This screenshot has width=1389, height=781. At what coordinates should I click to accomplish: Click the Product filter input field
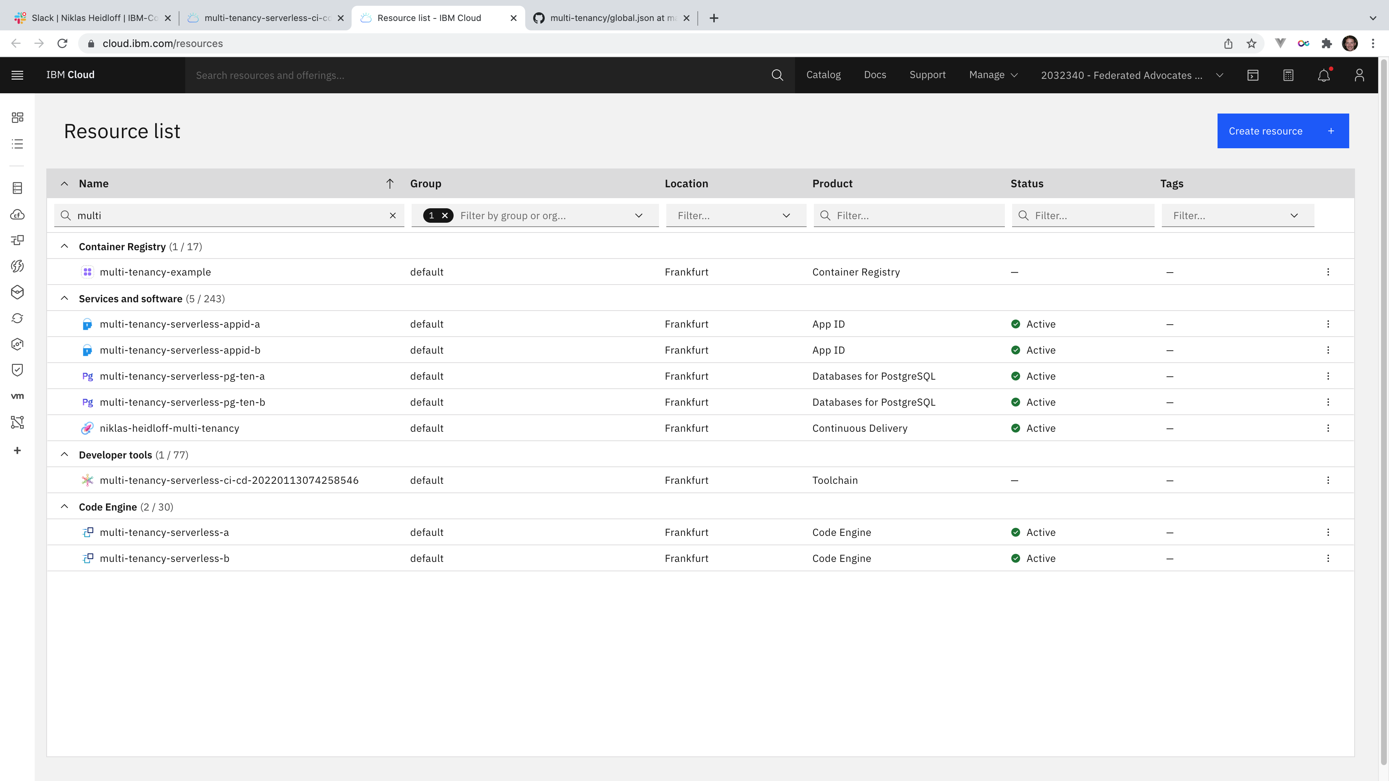click(917, 215)
